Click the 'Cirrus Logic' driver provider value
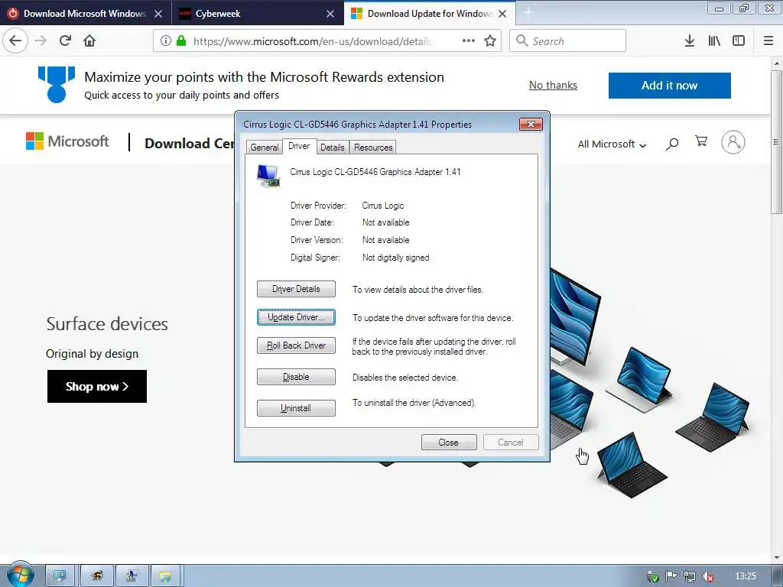 point(383,206)
